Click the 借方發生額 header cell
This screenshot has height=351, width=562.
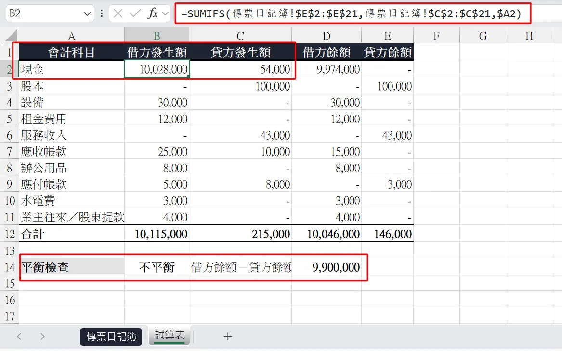point(157,52)
